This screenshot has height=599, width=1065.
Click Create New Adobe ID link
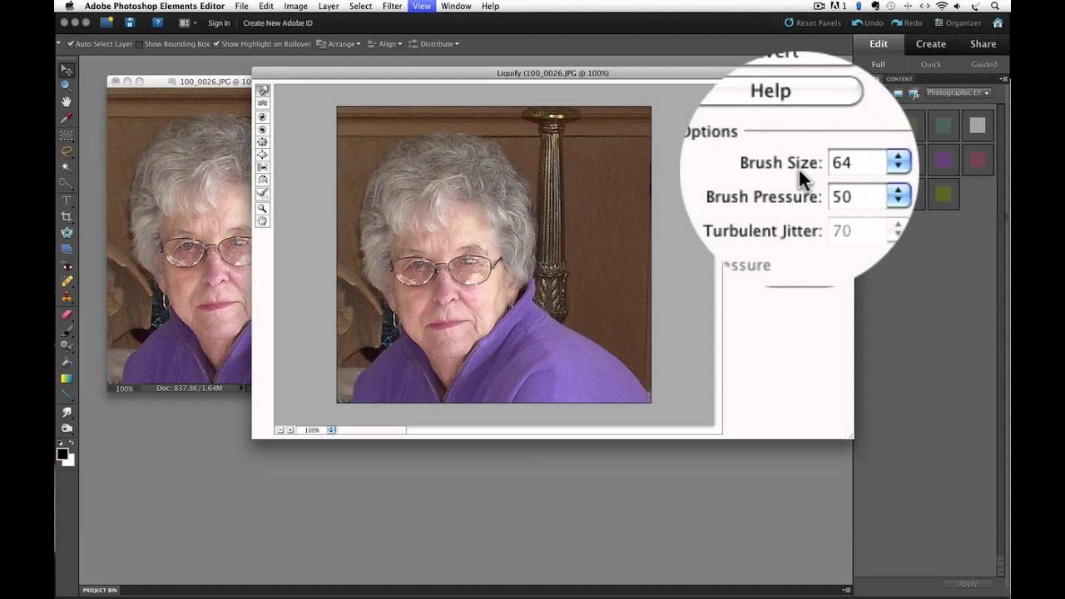(278, 23)
